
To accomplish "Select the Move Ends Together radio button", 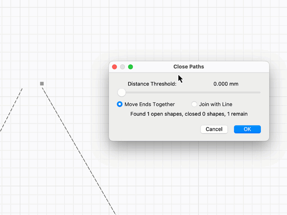I will (x=120, y=104).
